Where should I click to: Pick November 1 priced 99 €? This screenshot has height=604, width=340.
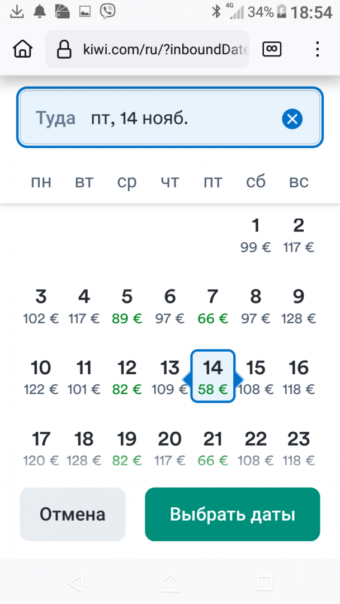point(256,234)
